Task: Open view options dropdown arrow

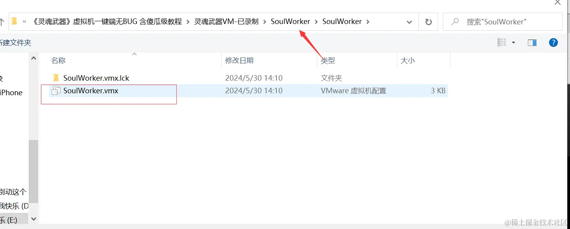Action: pyautogui.click(x=513, y=42)
